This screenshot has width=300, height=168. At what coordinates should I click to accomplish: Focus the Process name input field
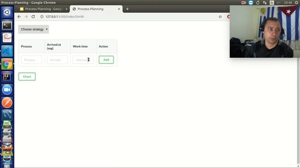pyautogui.click(x=31, y=60)
